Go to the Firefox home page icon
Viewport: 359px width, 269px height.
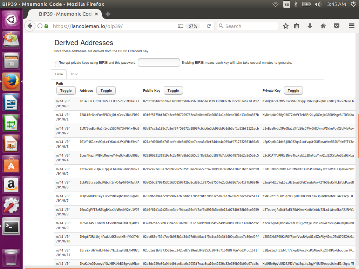coord(323,26)
